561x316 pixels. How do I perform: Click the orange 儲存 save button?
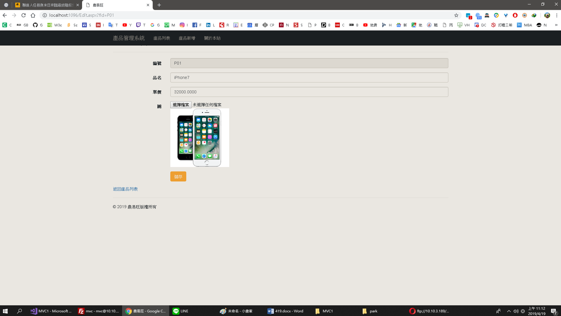178,176
